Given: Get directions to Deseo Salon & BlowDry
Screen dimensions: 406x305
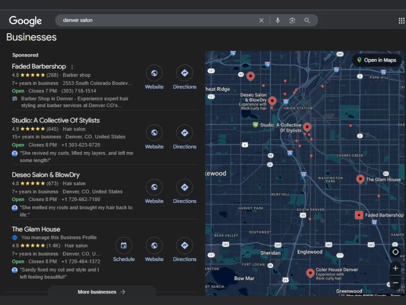Looking at the screenshot, I should click(185, 187).
